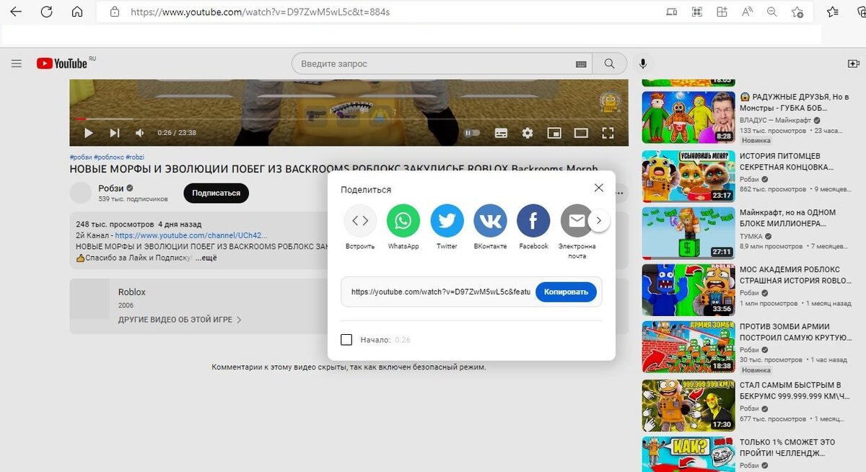Expand description with ...ещё
Screen dimensions: 866x472
click(206, 258)
